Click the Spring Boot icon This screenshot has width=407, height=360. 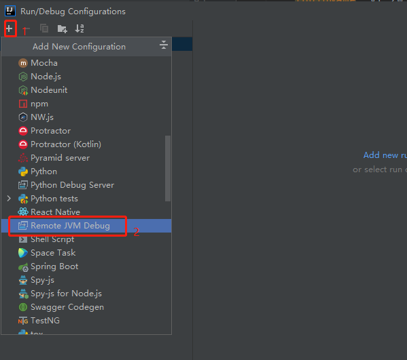point(23,266)
